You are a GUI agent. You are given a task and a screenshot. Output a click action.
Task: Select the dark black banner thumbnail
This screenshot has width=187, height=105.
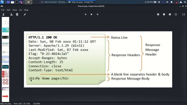coord(5,37)
